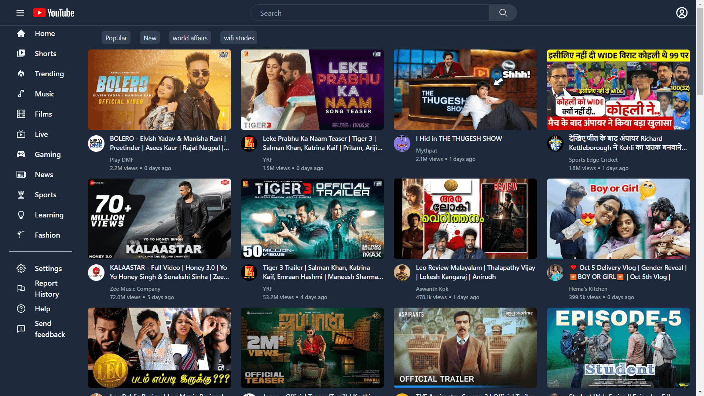The width and height of the screenshot is (704, 396).
Task: Play Leke Prabhu Ka Naam teaser thumbnail
Action: tap(312, 89)
